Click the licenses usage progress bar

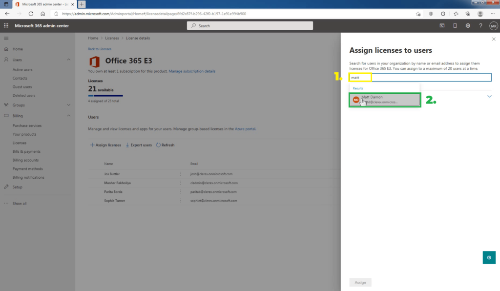click(105, 95)
